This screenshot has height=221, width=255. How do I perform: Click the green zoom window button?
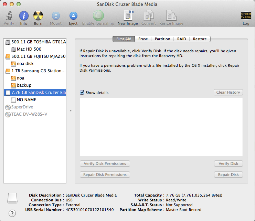[19, 4]
